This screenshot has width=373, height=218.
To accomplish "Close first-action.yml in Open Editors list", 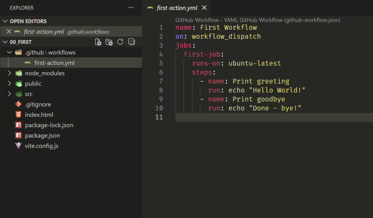I will click(x=9, y=32).
